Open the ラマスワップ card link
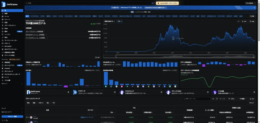 point(140,92)
